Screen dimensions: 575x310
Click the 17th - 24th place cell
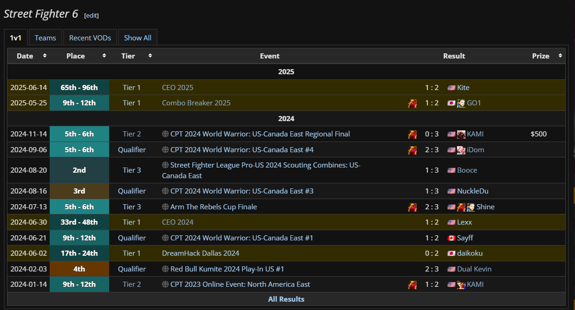(x=79, y=253)
